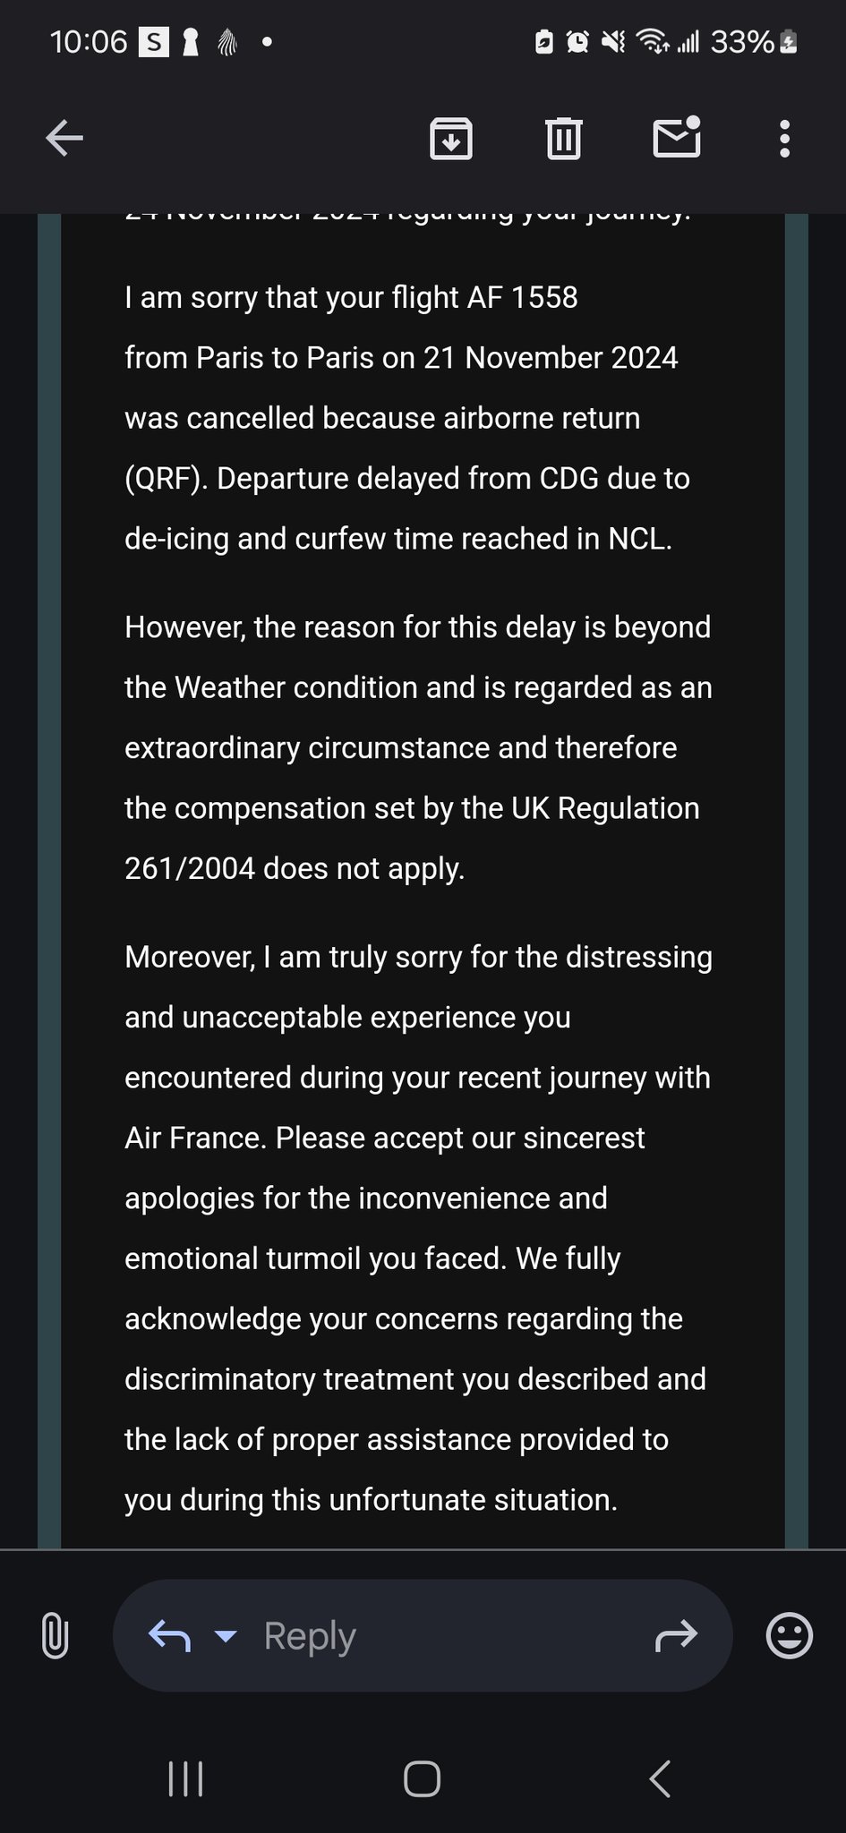Open Android recent apps button

point(186,1779)
